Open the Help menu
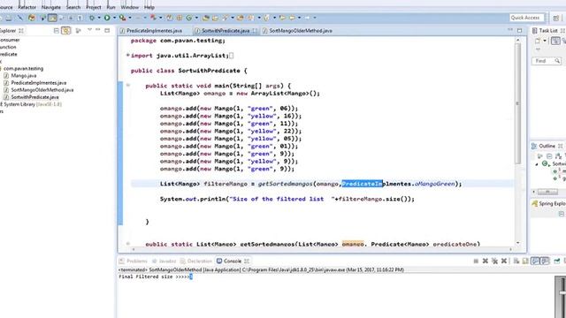Screen dimensions: 566x318 click(149, 7)
